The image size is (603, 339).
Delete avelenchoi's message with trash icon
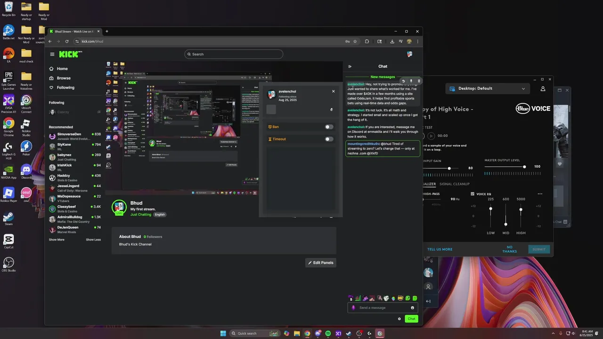click(x=419, y=81)
